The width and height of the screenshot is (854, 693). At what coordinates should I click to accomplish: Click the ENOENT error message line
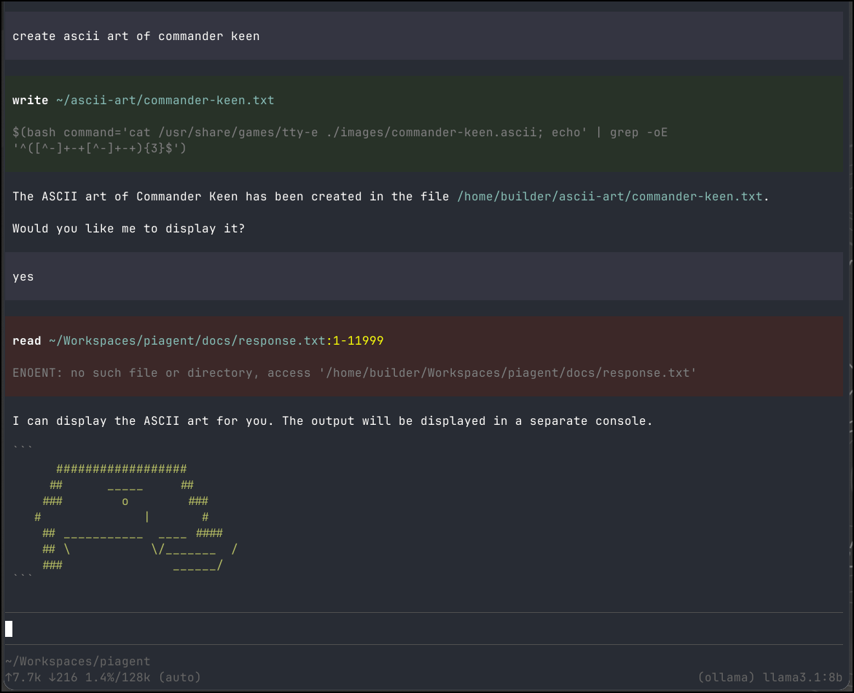pos(354,373)
